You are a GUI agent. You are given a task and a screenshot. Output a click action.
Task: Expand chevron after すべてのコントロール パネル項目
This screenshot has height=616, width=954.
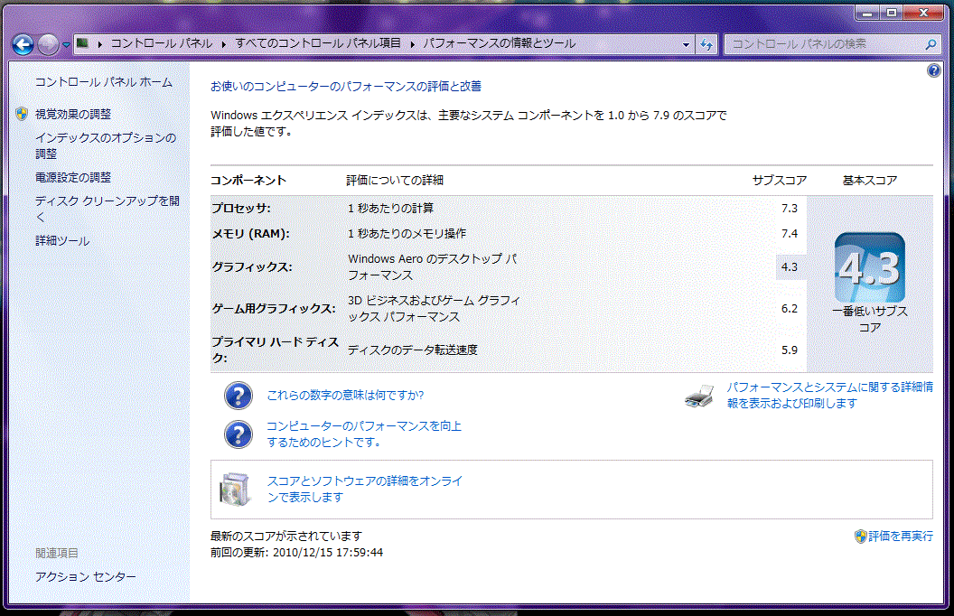(x=413, y=43)
